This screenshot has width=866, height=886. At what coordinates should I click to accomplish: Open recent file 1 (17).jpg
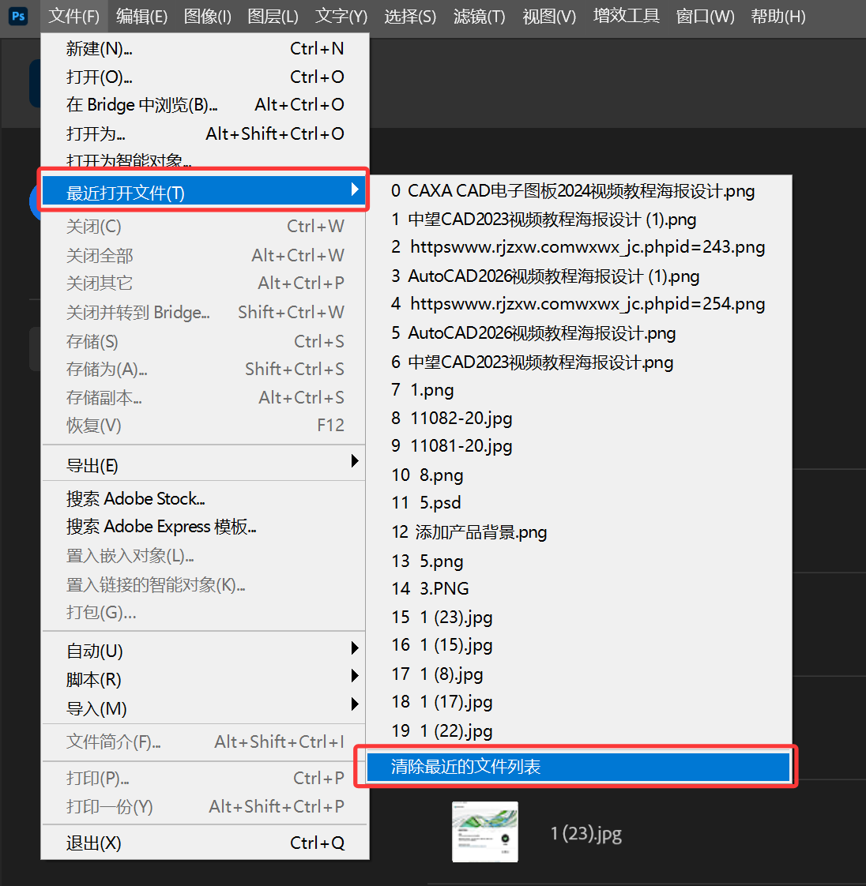coord(579,702)
